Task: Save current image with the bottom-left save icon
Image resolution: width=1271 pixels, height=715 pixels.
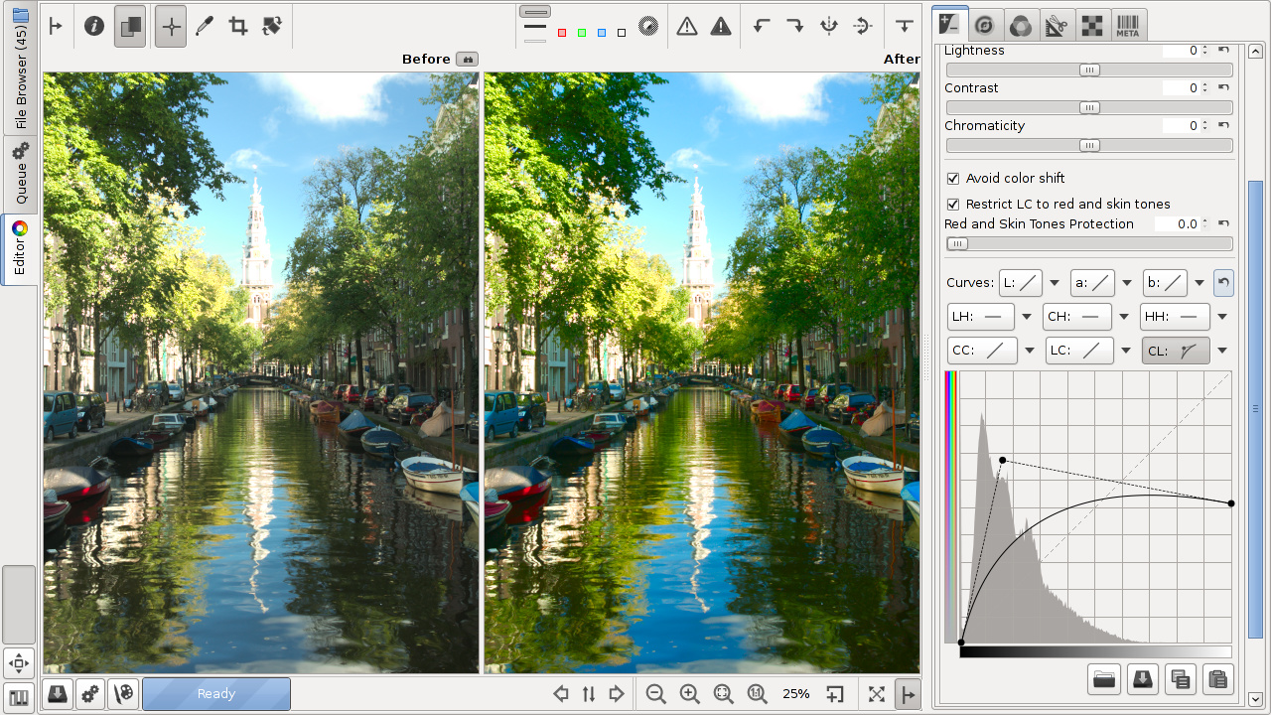Action: click(58, 694)
